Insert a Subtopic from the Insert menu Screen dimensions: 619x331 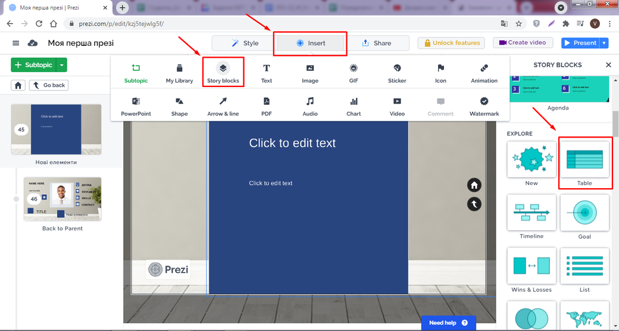pos(136,74)
